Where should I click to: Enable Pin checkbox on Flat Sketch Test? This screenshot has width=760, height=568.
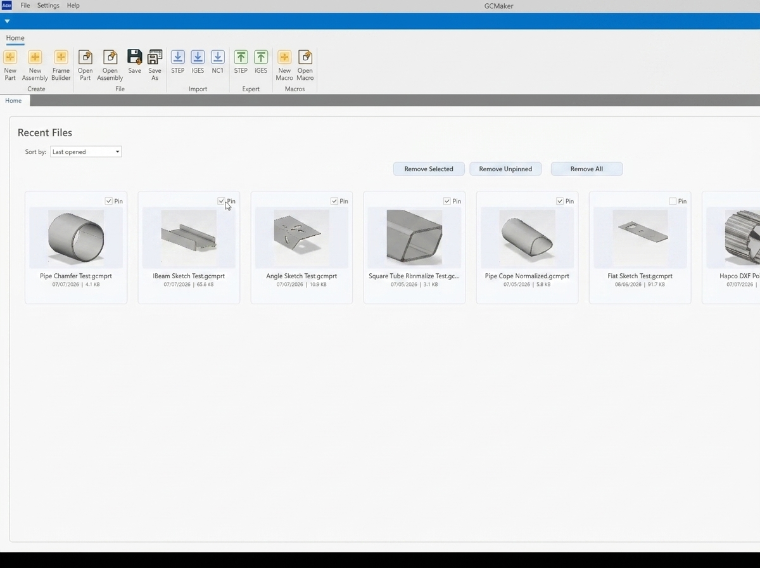(673, 201)
